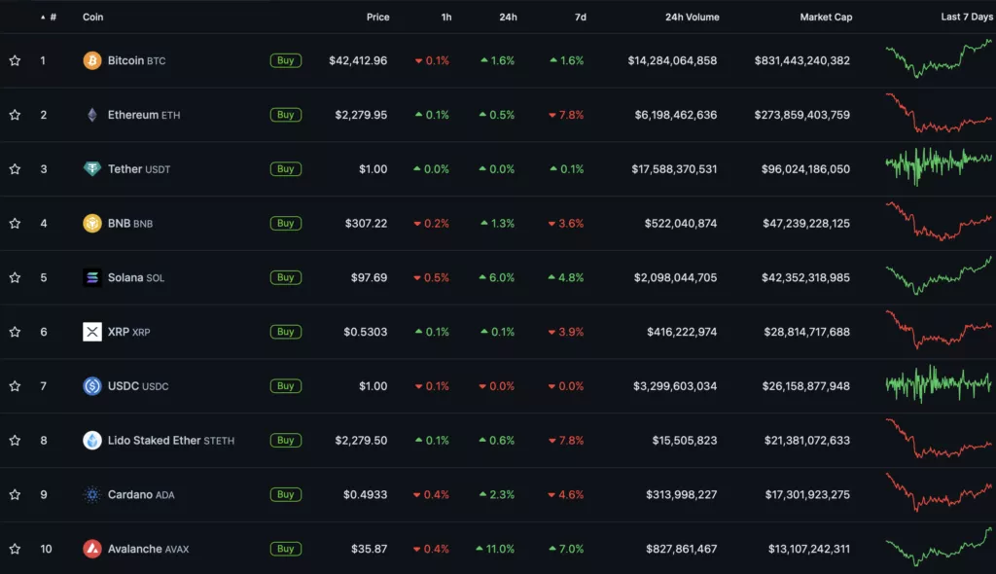This screenshot has width=996, height=574.
Task: Click the Buy button for Ethereum
Action: tap(286, 115)
